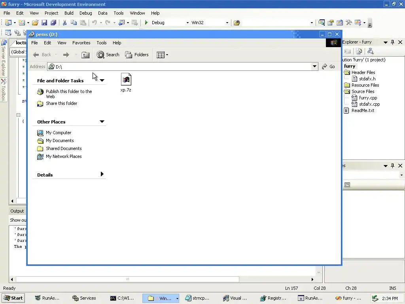Select ReadMe.txt in Solution Explorer
The width and height of the screenshot is (405, 304).
(359, 110)
